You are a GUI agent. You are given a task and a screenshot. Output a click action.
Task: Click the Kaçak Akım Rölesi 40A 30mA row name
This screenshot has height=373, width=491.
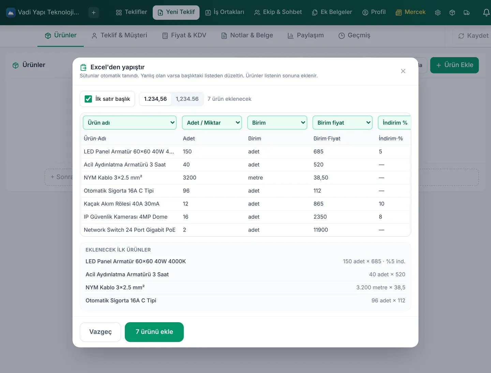(x=122, y=204)
